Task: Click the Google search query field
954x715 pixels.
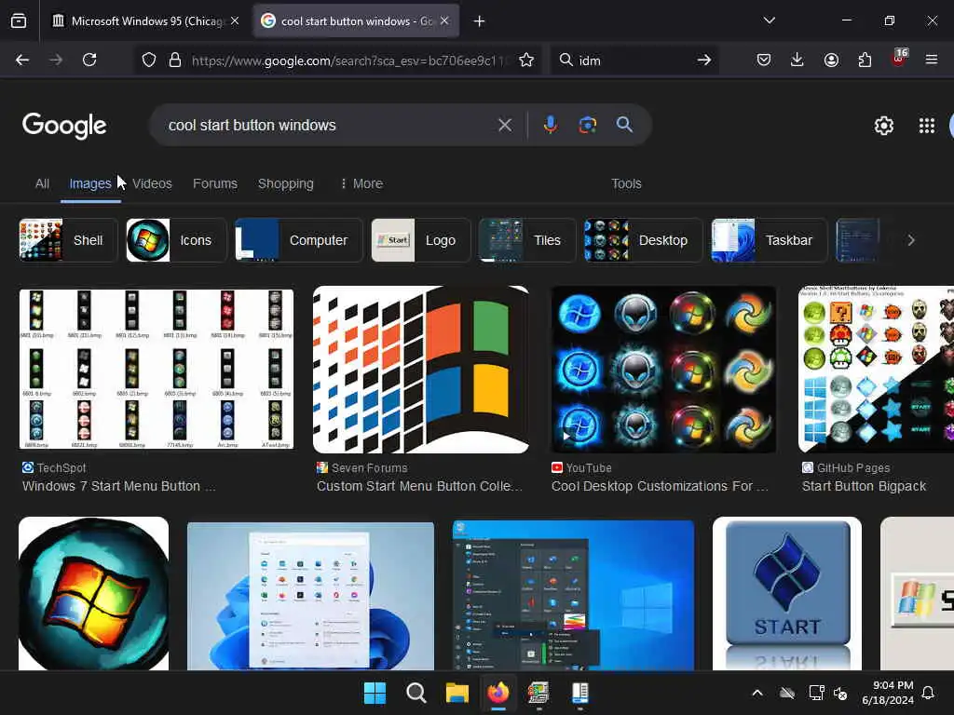Action: [329, 126]
